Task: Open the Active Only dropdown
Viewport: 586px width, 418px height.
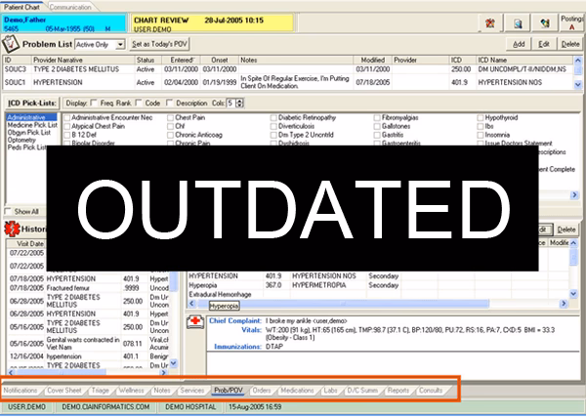Action: (119, 45)
